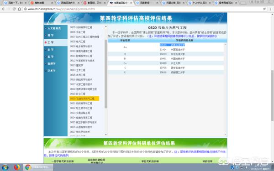Switch to 个人中心 tab

200,3
